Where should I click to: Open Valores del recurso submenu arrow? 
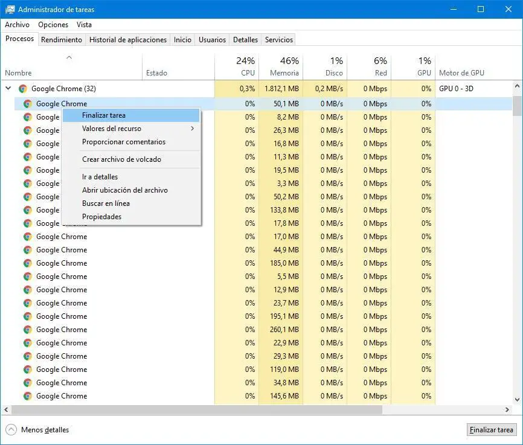click(x=193, y=129)
